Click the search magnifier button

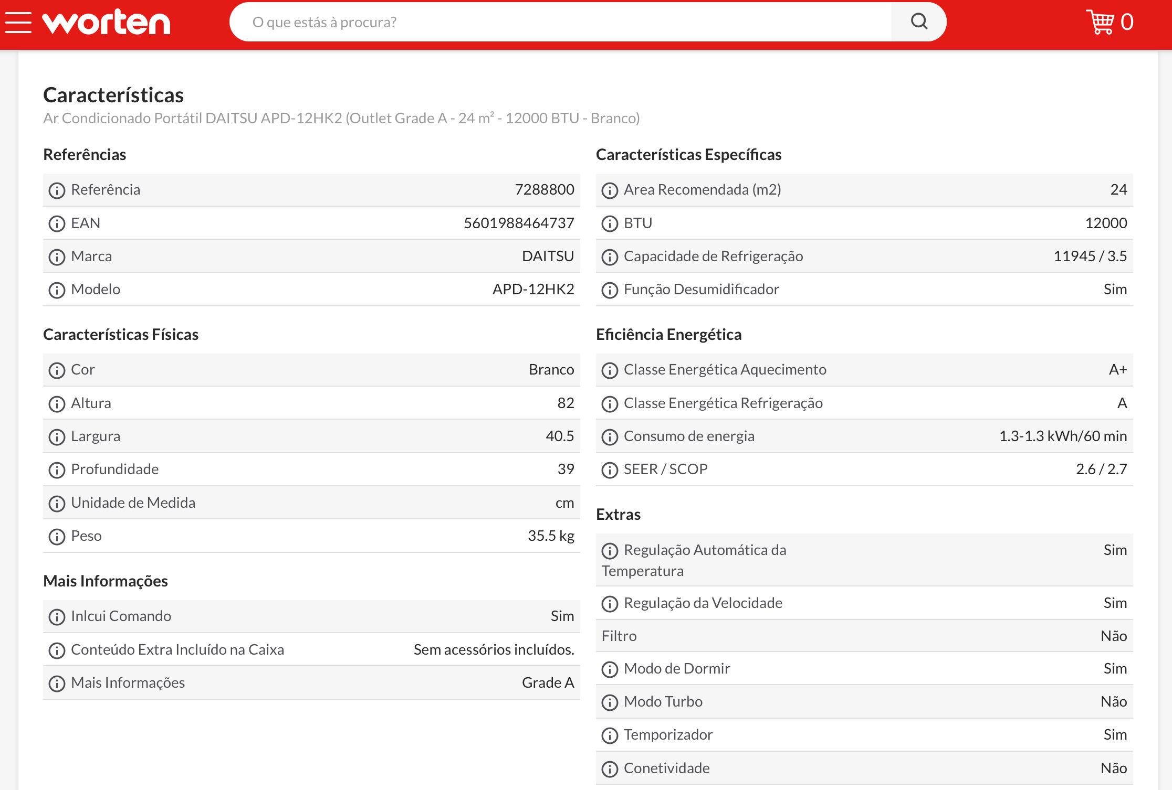pos(918,22)
